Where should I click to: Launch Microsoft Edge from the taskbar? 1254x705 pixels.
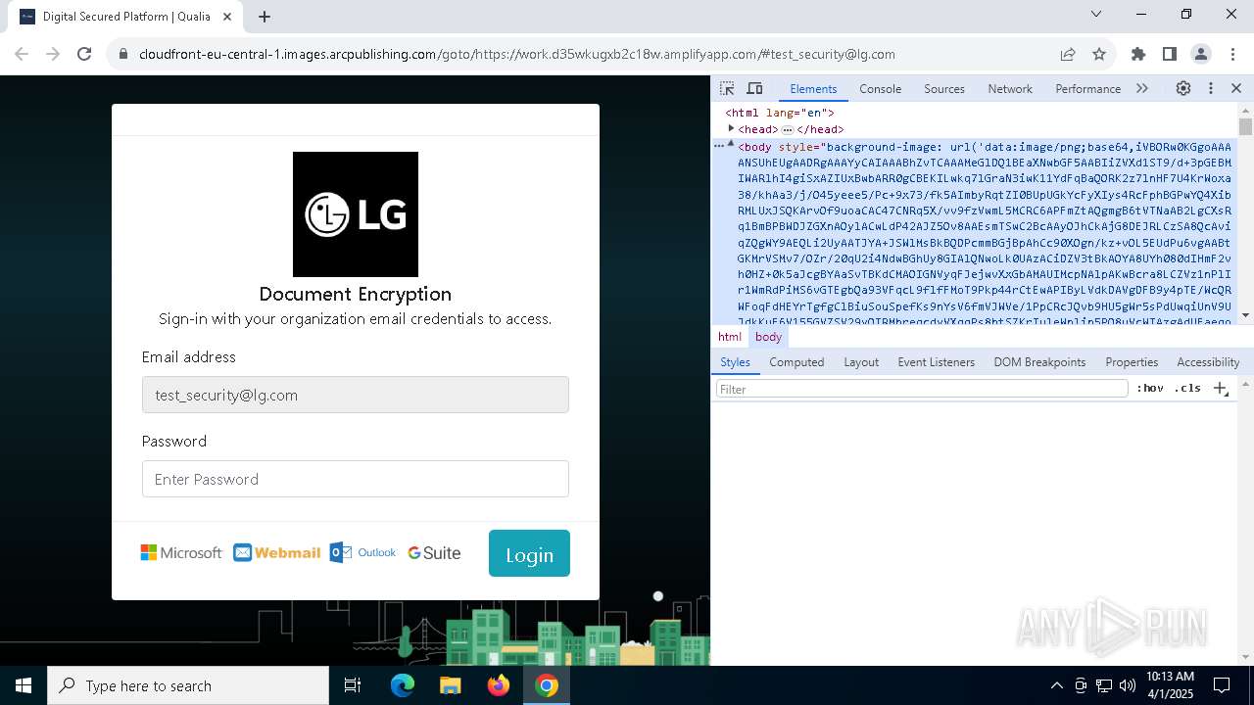click(403, 685)
